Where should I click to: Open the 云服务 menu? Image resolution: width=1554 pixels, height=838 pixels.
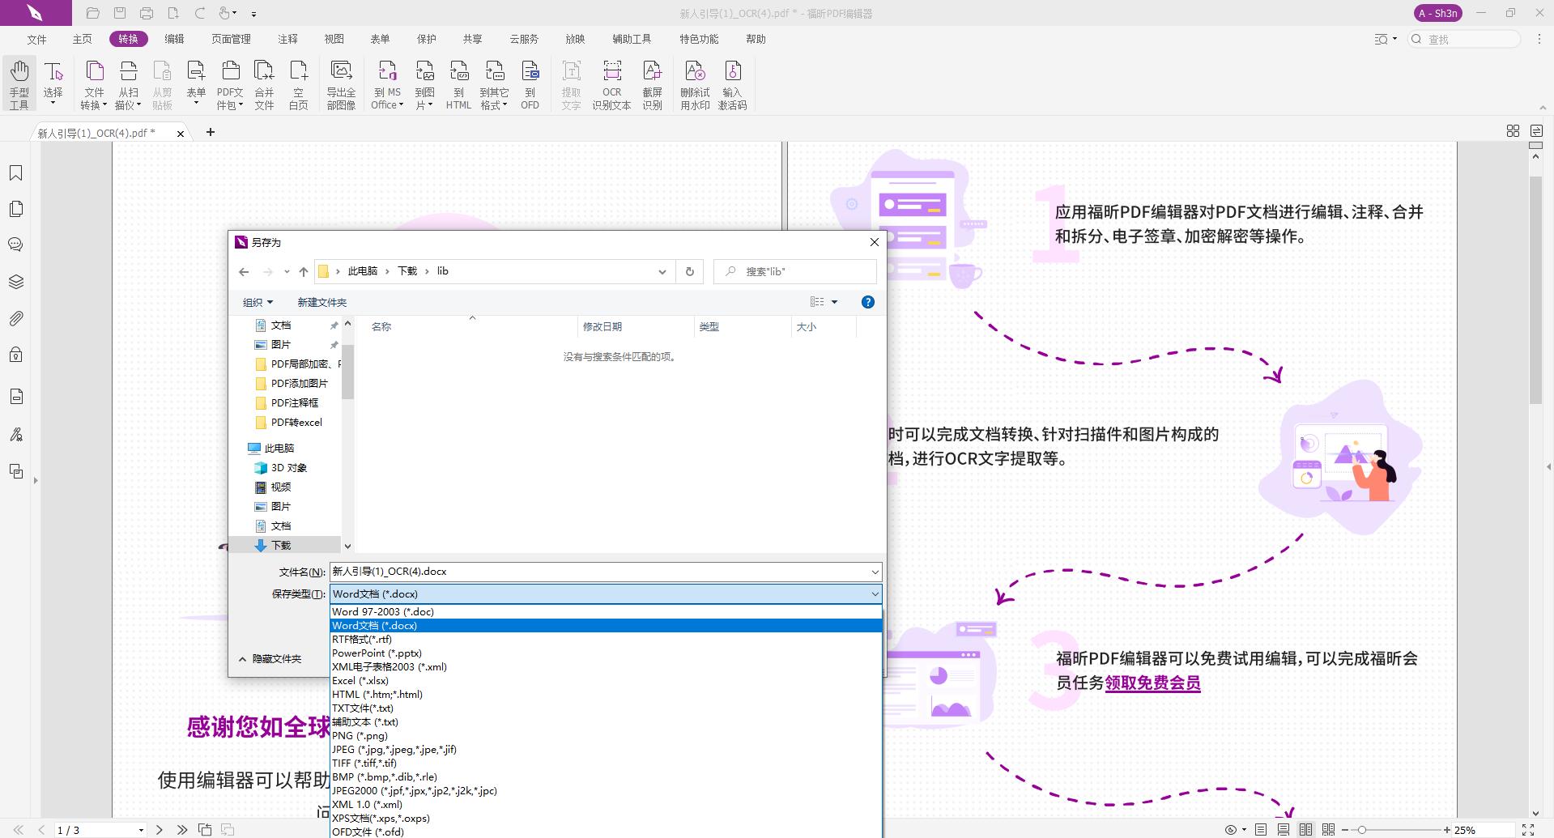click(522, 38)
